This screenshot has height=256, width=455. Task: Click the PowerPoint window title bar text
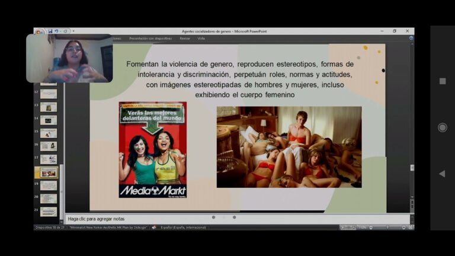coord(224,31)
